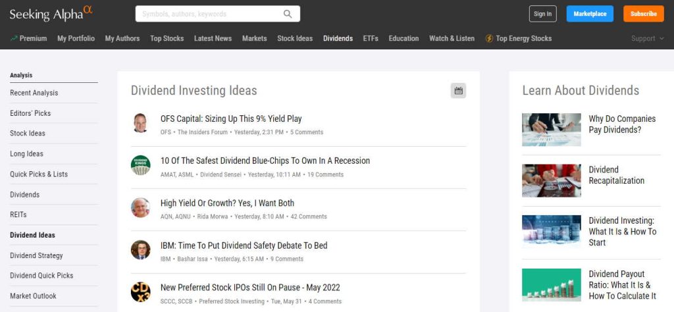The image size is (674, 312).
Task: Open New Preferred Stock IPOs article
Action: point(250,288)
